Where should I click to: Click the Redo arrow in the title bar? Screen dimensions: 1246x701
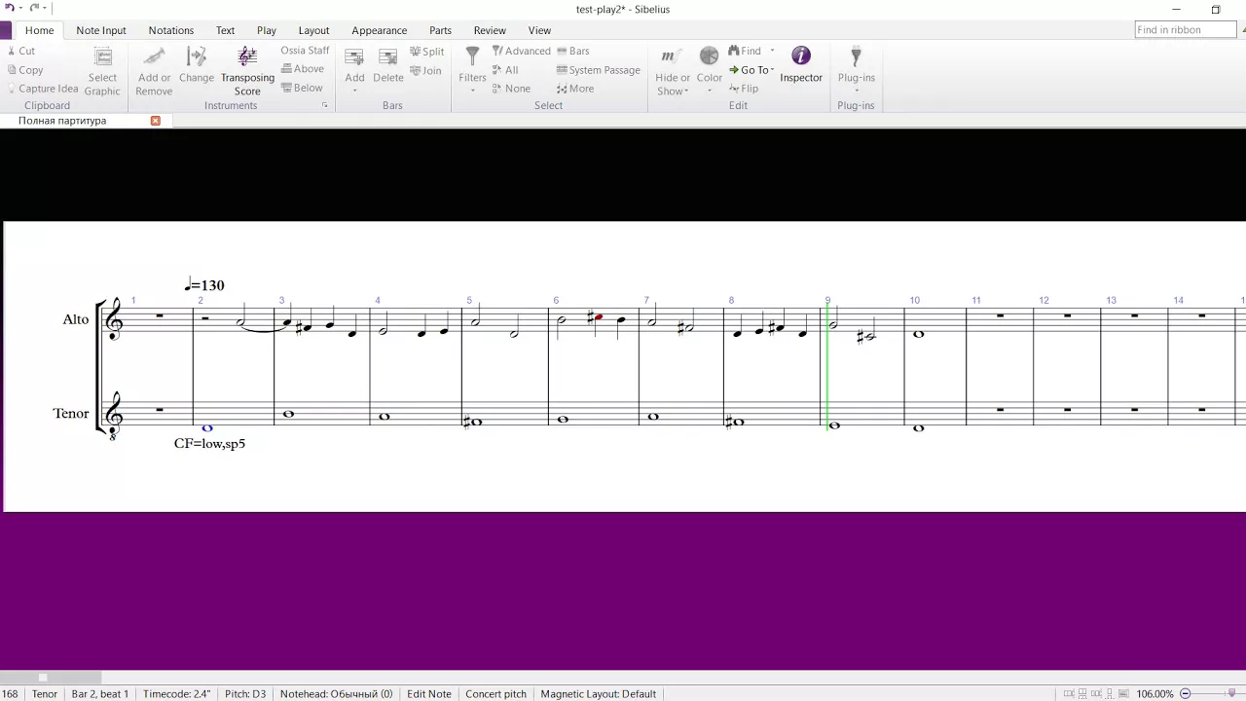[x=32, y=8]
